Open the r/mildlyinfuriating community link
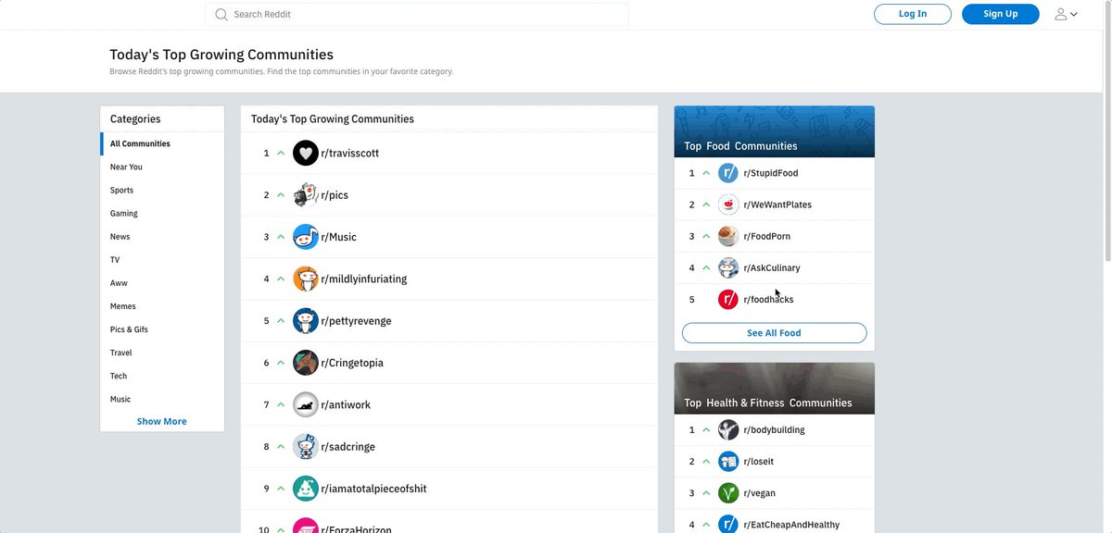1112x533 pixels. [x=363, y=279]
